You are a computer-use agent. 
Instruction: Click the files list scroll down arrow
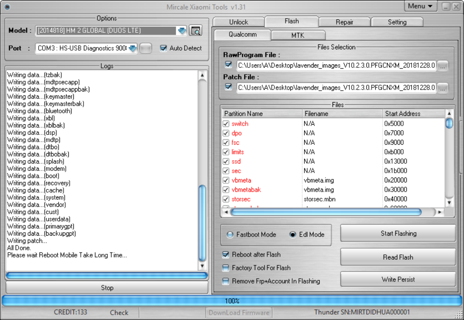tap(449, 203)
